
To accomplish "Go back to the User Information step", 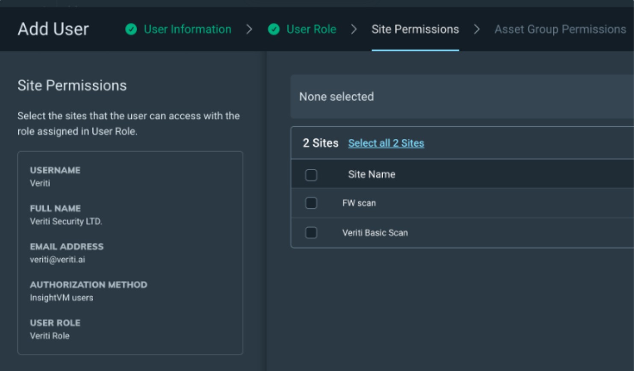I will [x=187, y=29].
